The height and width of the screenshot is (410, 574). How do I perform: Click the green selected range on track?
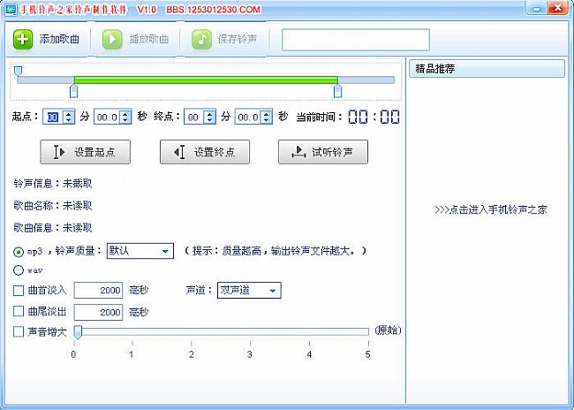(x=206, y=80)
